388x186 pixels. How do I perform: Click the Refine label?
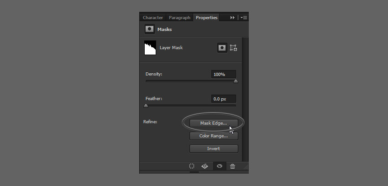tap(150, 121)
